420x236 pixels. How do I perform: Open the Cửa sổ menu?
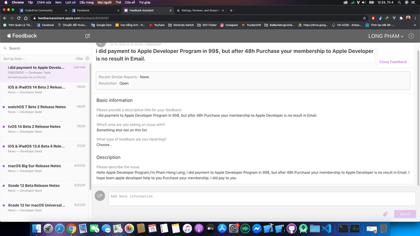[x=130, y=3]
